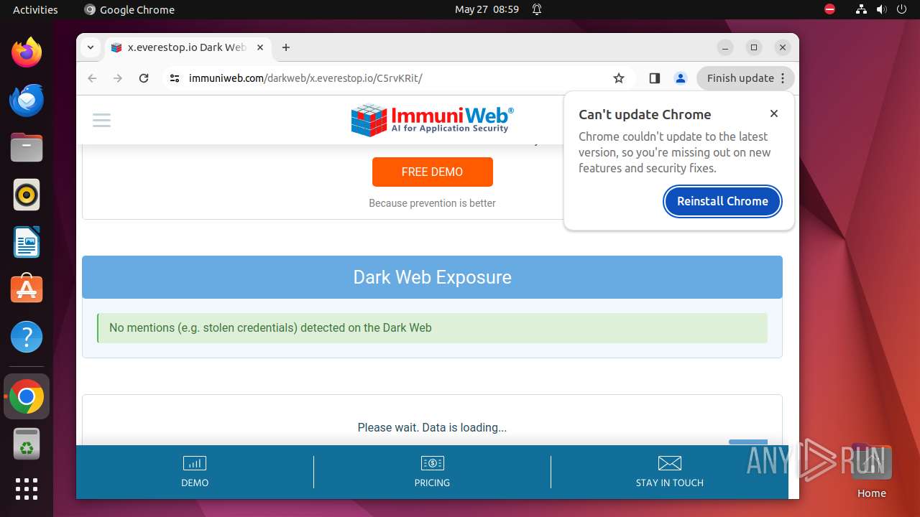Launch Thunderbird mail from the dock
The image size is (920, 517).
pyautogui.click(x=27, y=100)
